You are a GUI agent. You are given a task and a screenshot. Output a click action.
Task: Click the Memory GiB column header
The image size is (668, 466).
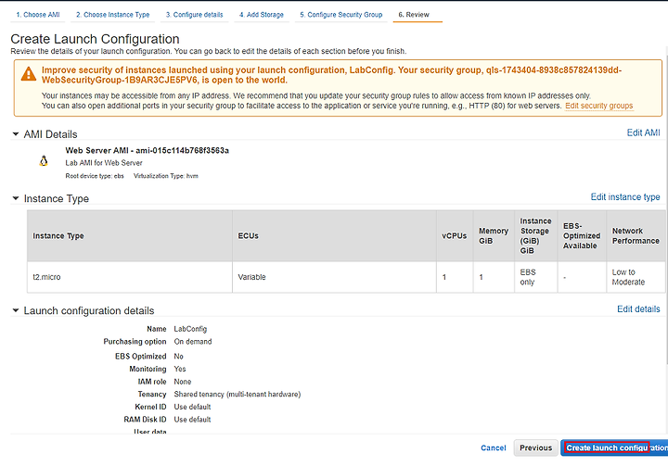point(494,235)
